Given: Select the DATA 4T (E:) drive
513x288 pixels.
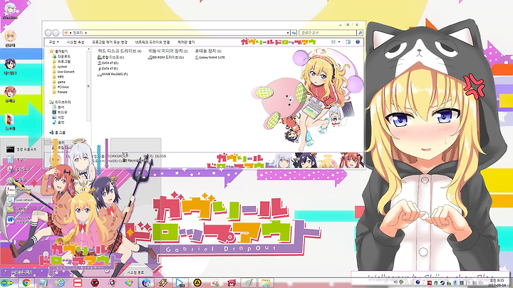Looking at the screenshot, I should pos(108,68).
